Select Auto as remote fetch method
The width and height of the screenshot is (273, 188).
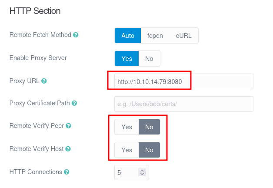point(128,36)
